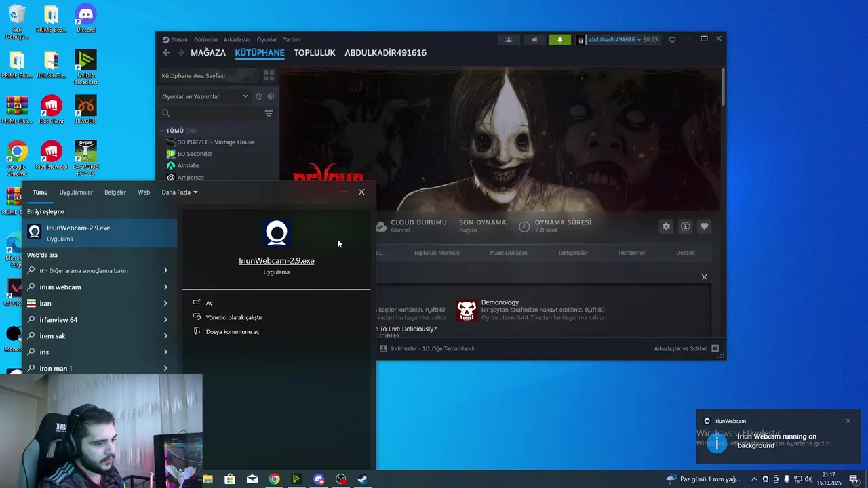Select Aimlabs in the Steam library list
This screenshot has height=488, width=868.
tap(189, 165)
